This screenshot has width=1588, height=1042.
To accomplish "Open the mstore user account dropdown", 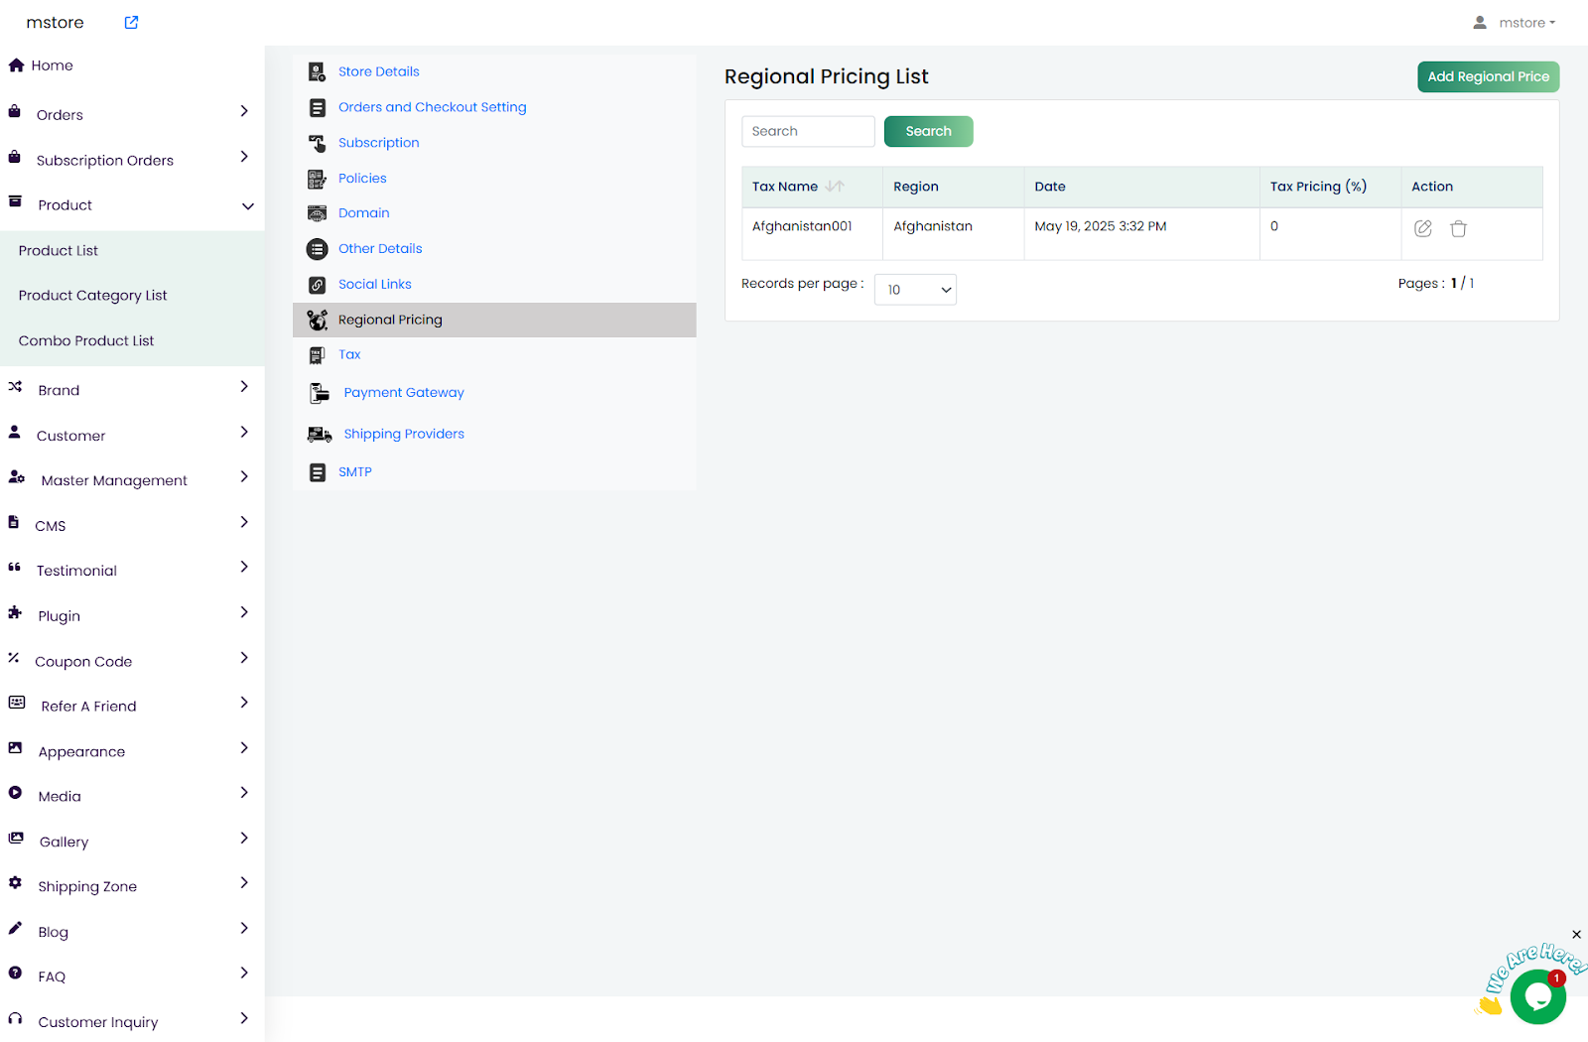I will point(1515,23).
